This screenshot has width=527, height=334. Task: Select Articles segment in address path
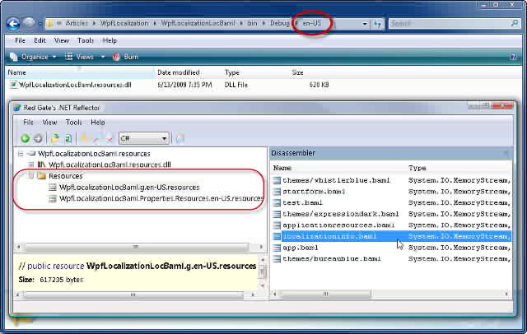[77, 23]
